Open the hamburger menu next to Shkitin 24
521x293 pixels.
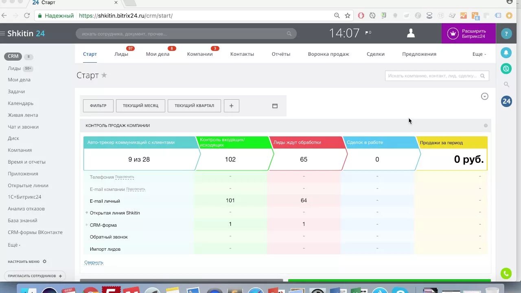tap(2, 33)
